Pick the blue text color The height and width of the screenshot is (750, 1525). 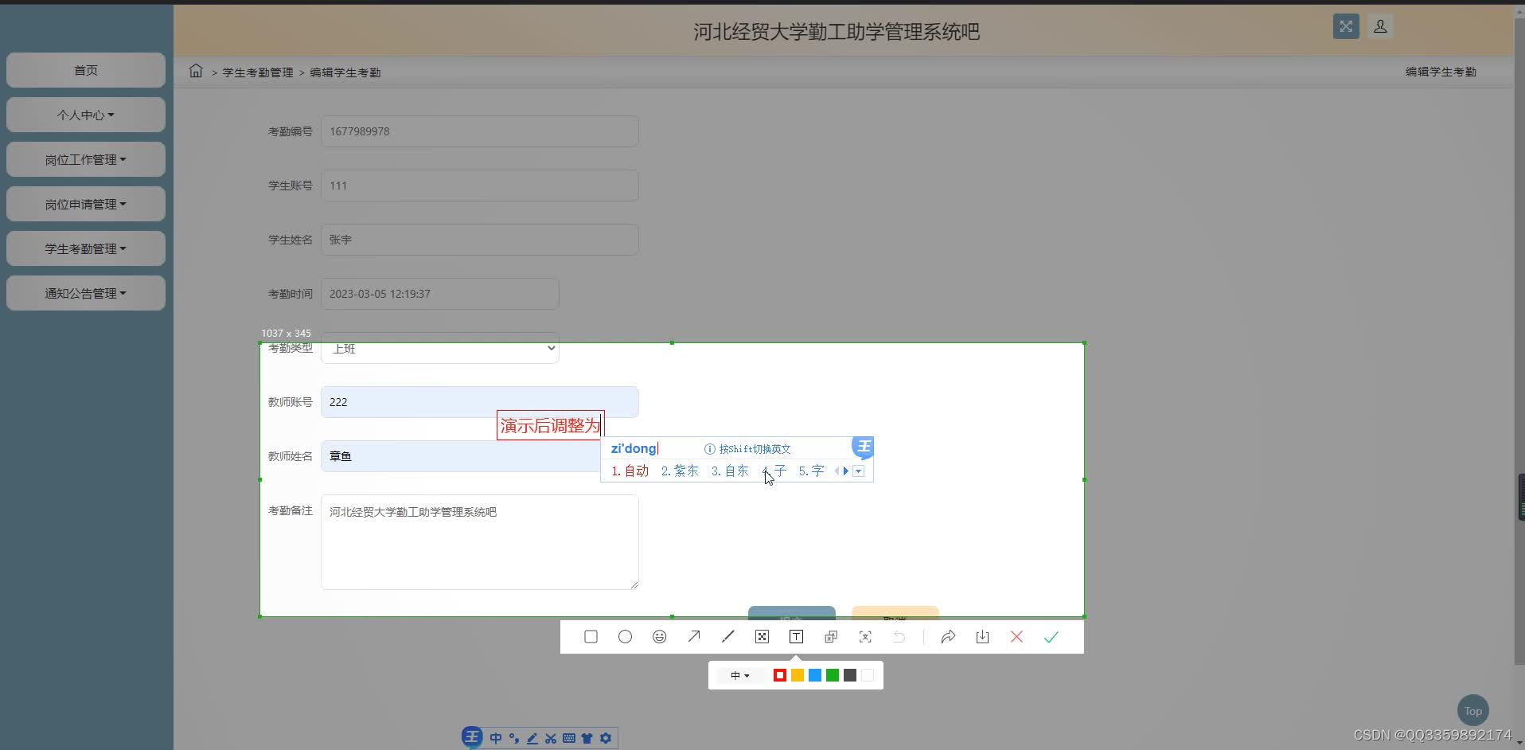pos(815,675)
